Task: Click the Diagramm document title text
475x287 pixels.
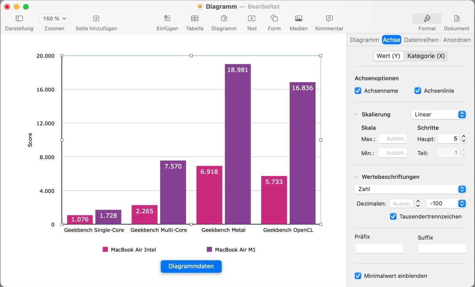Action: [x=221, y=7]
